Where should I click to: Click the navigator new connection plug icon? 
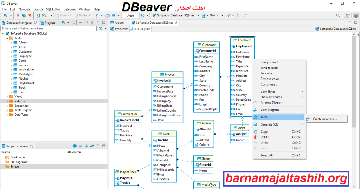point(63,22)
